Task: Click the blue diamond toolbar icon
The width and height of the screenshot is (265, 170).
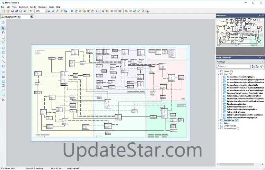Action: (72, 11)
